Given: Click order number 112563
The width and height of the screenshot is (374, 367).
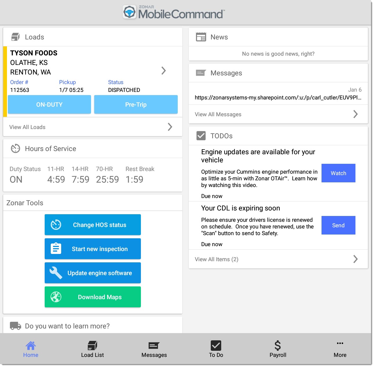Looking at the screenshot, I should coord(20,90).
